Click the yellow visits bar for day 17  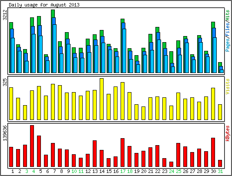pyautogui.click(x=122, y=101)
